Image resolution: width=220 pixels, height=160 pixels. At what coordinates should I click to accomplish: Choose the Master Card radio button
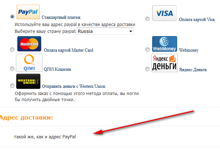click(12, 49)
